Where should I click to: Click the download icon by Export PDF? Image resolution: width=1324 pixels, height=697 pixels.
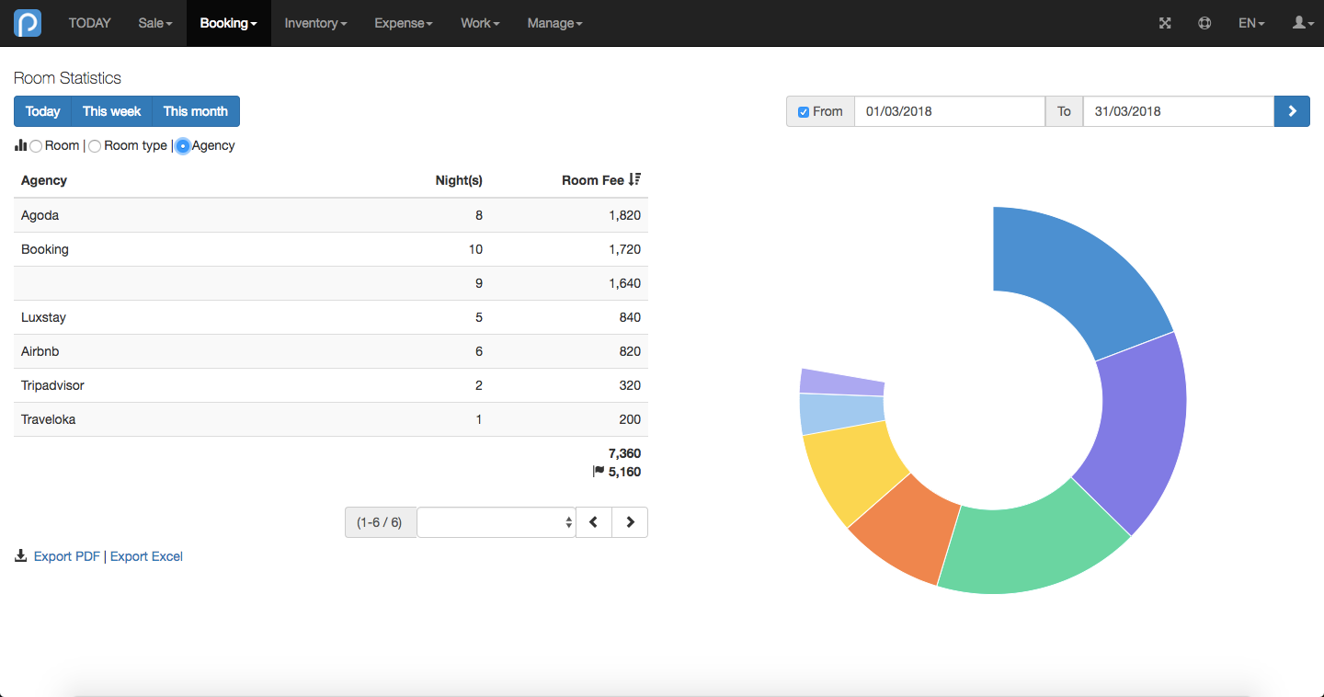(x=20, y=556)
